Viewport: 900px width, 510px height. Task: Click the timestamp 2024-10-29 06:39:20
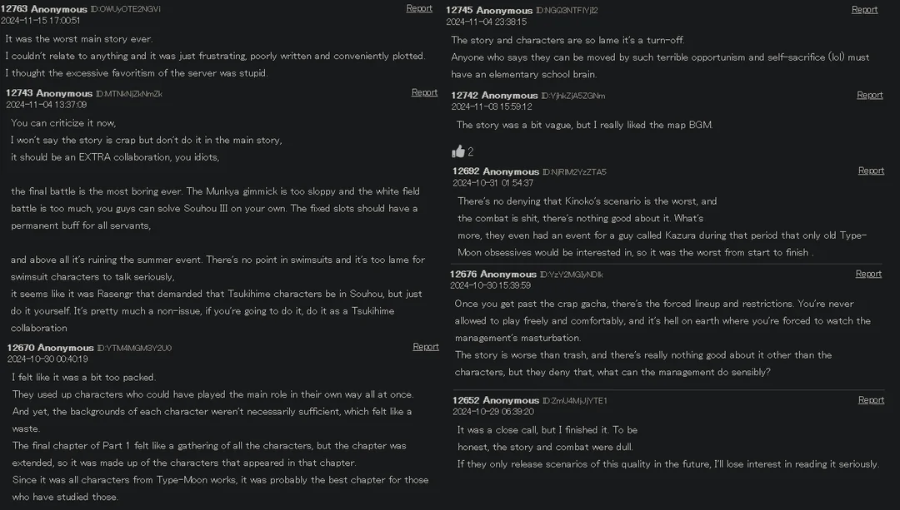493,412
